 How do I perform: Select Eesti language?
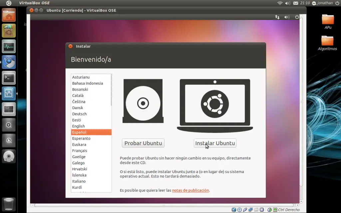pyautogui.click(x=91, y=120)
